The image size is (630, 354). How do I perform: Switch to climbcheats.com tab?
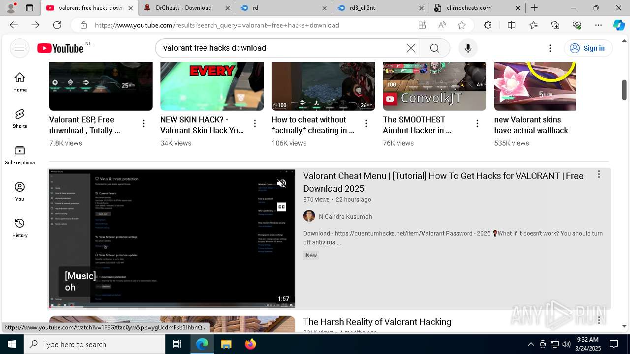(477, 8)
